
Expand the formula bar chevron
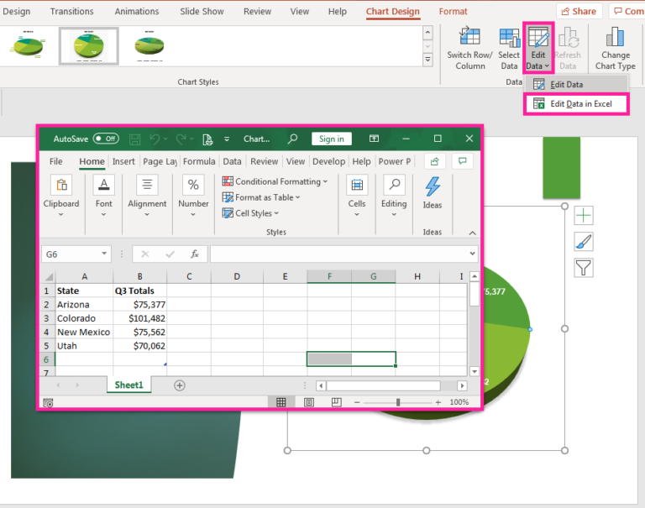click(472, 254)
